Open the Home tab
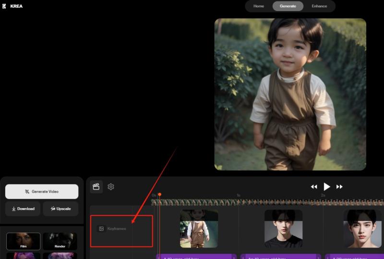The height and width of the screenshot is (259, 384). coord(259,6)
